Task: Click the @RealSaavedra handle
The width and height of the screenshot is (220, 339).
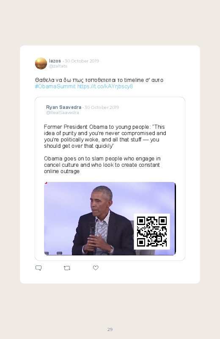Action: (x=63, y=113)
